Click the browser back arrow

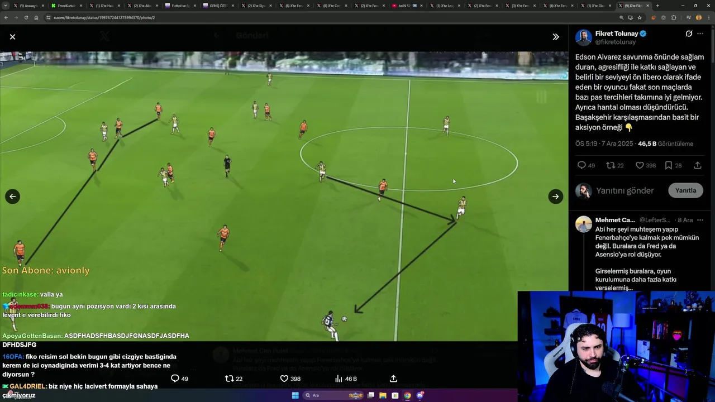[6, 17]
